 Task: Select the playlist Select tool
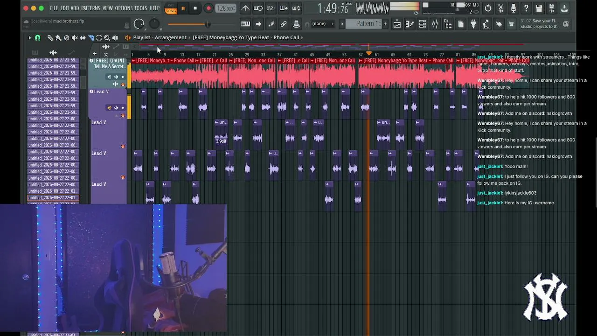pyautogui.click(x=99, y=38)
